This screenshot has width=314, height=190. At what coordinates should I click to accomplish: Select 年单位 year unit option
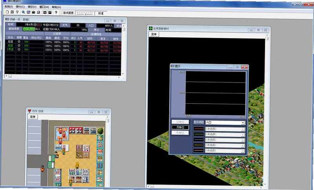180,133
